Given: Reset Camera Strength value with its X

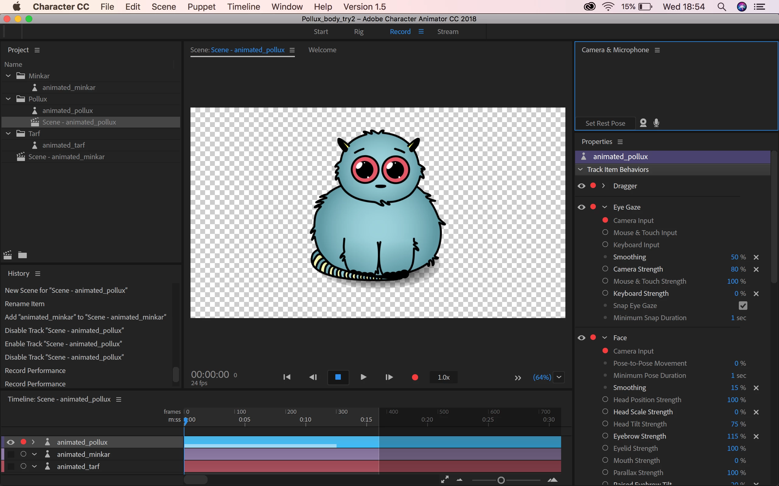Looking at the screenshot, I should point(756,269).
